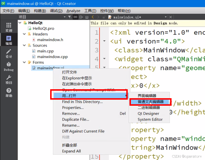This screenshot has height=160, width=205.
Task: Switch to 编辑 (Edit) mode
Action: point(9,40)
